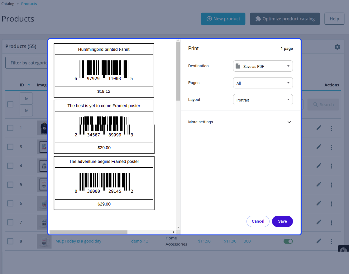349x274 pixels.
Task: Click Cancel button in print dialog
Action: [x=258, y=221]
